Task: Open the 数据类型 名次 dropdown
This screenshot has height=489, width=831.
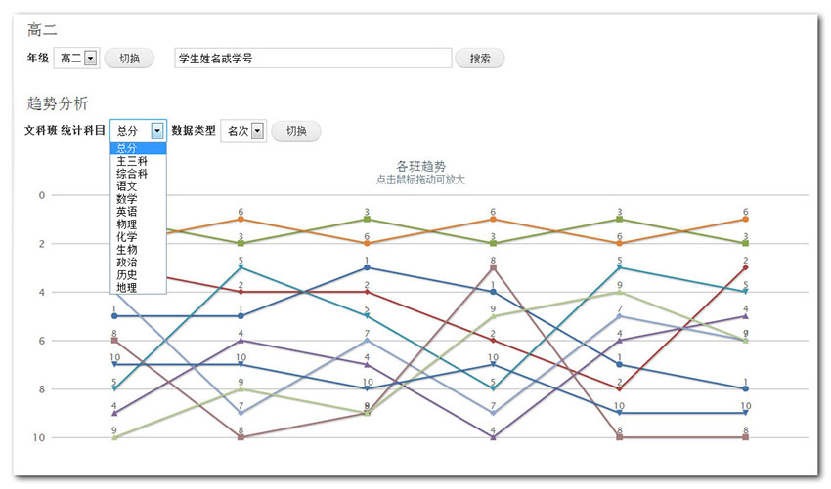Action: click(x=243, y=131)
